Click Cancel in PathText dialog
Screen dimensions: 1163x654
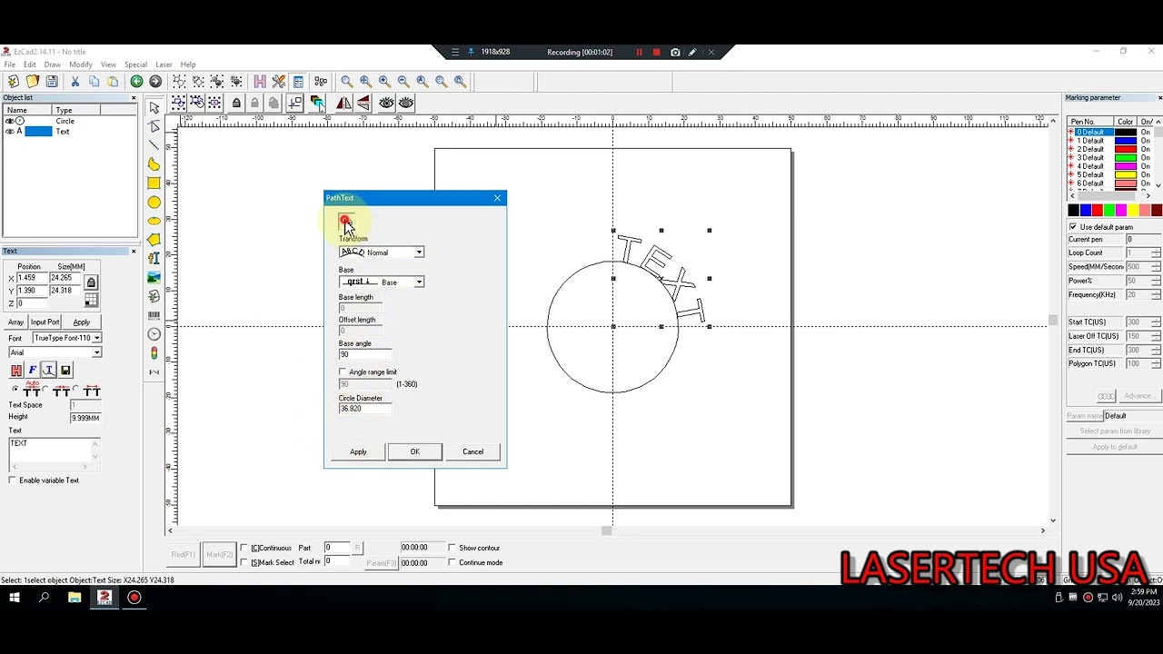472,451
